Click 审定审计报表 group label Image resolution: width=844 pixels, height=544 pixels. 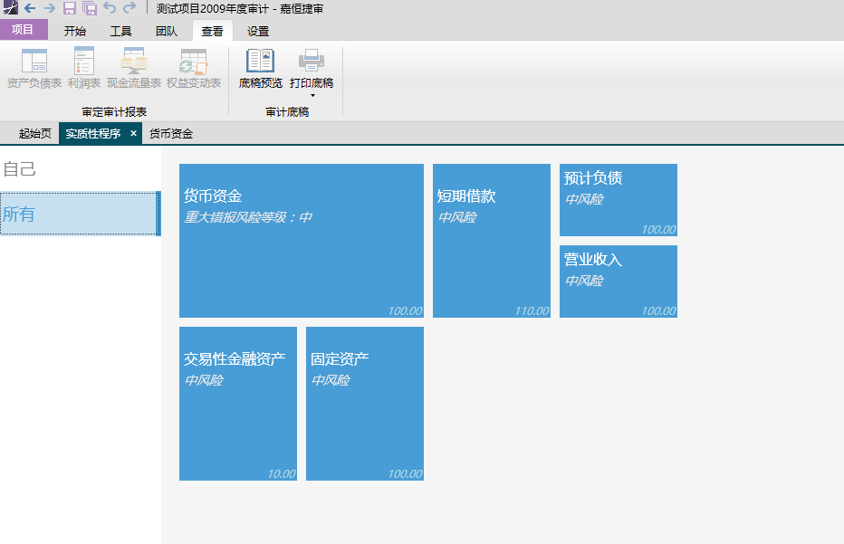tap(114, 112)
